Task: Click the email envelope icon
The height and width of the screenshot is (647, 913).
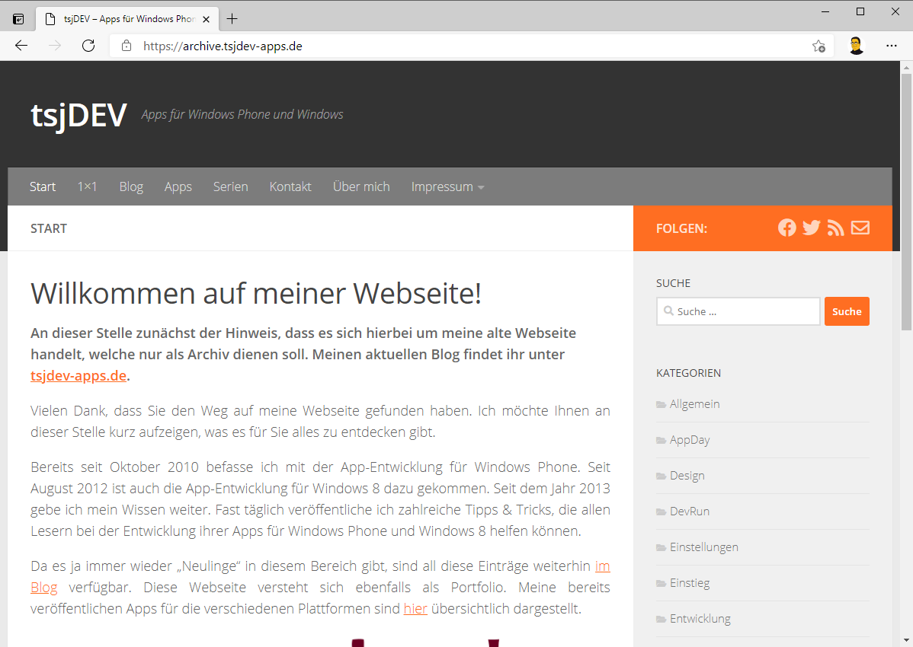Action: [x=860, y=228]
